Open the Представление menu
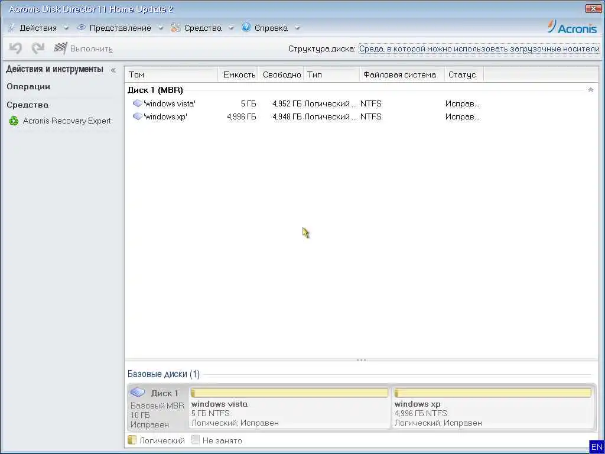 [x=121, y=28]
